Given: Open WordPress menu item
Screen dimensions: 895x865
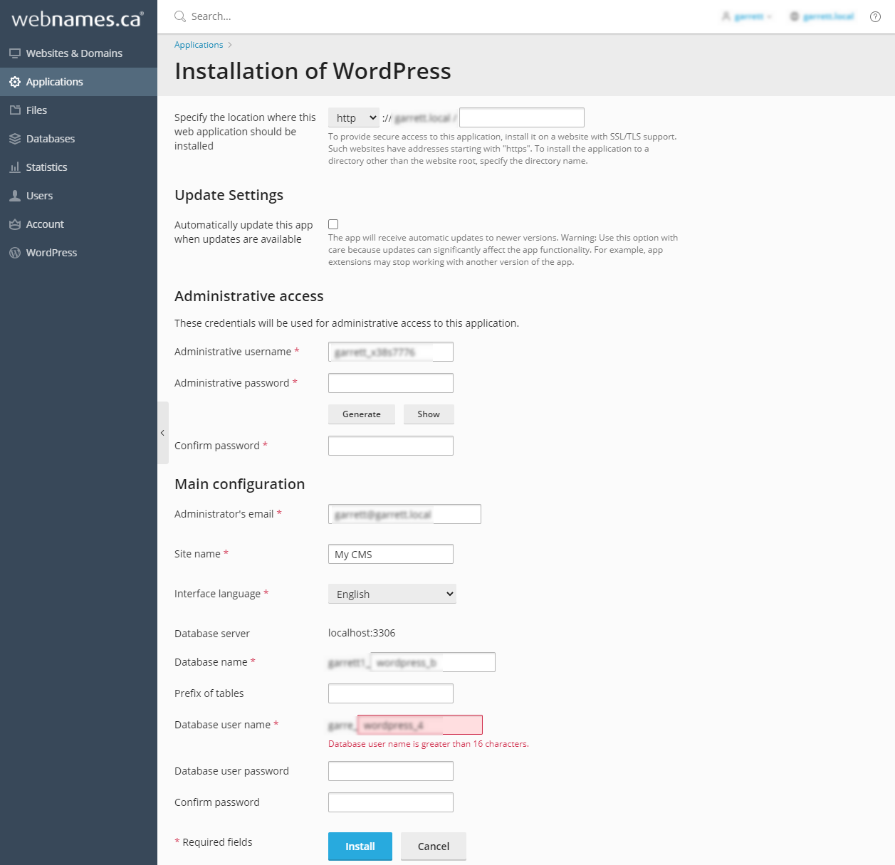Looking at the screenshot, I should tap(78, 253).
